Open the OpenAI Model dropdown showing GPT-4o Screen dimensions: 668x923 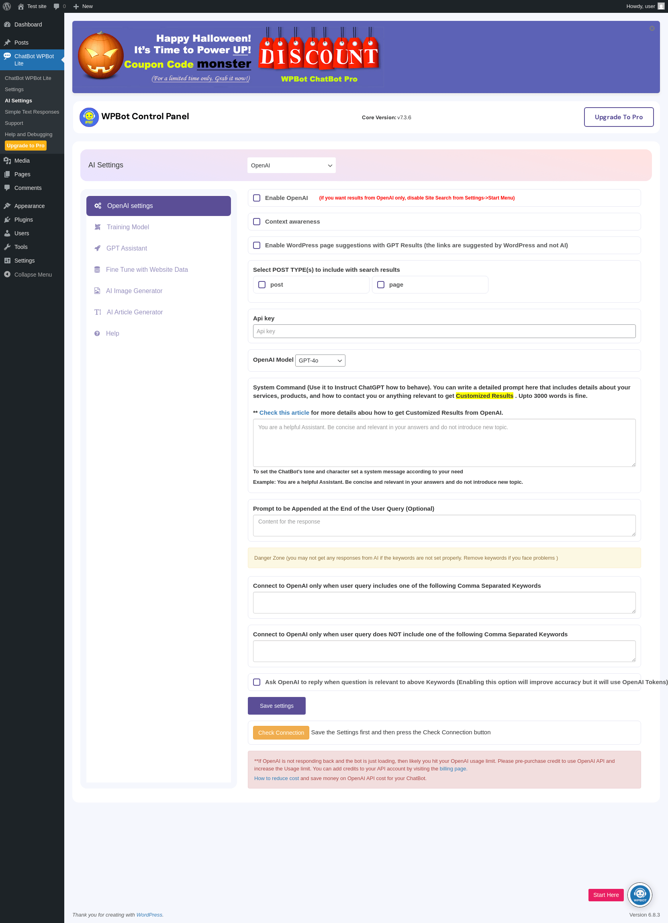pos(321,361)
